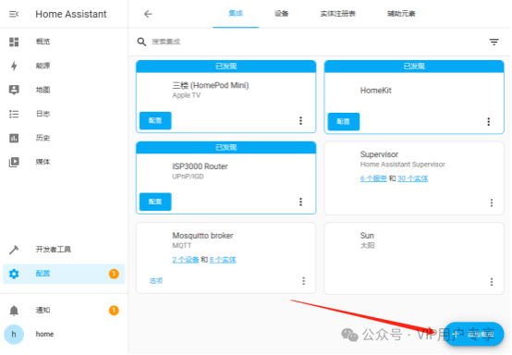Select 历史 label in sidebar
This screenshot has width=512, height=355.
tap(43, 138)
